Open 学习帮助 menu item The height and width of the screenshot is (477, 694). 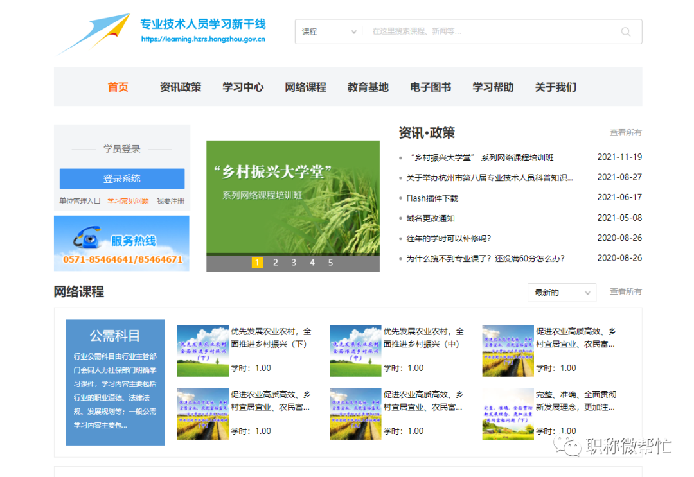pyautogui.click(x=493, y=87)
